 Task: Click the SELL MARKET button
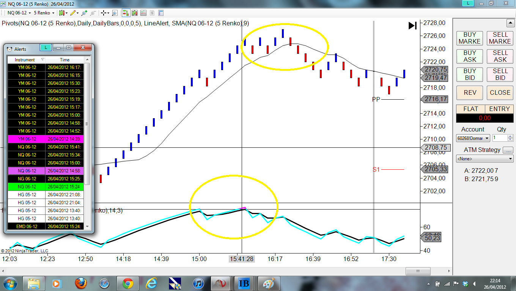(500, 38)
